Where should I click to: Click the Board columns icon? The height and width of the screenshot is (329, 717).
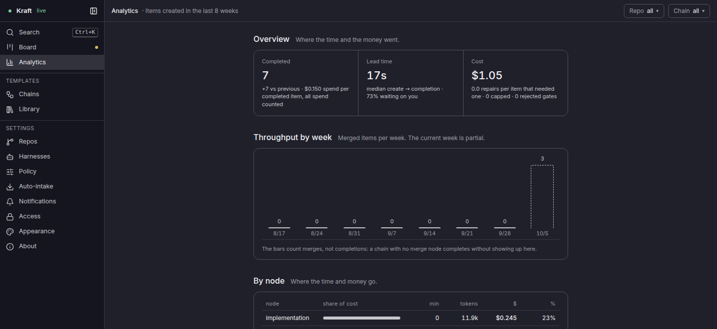point(9,47)
